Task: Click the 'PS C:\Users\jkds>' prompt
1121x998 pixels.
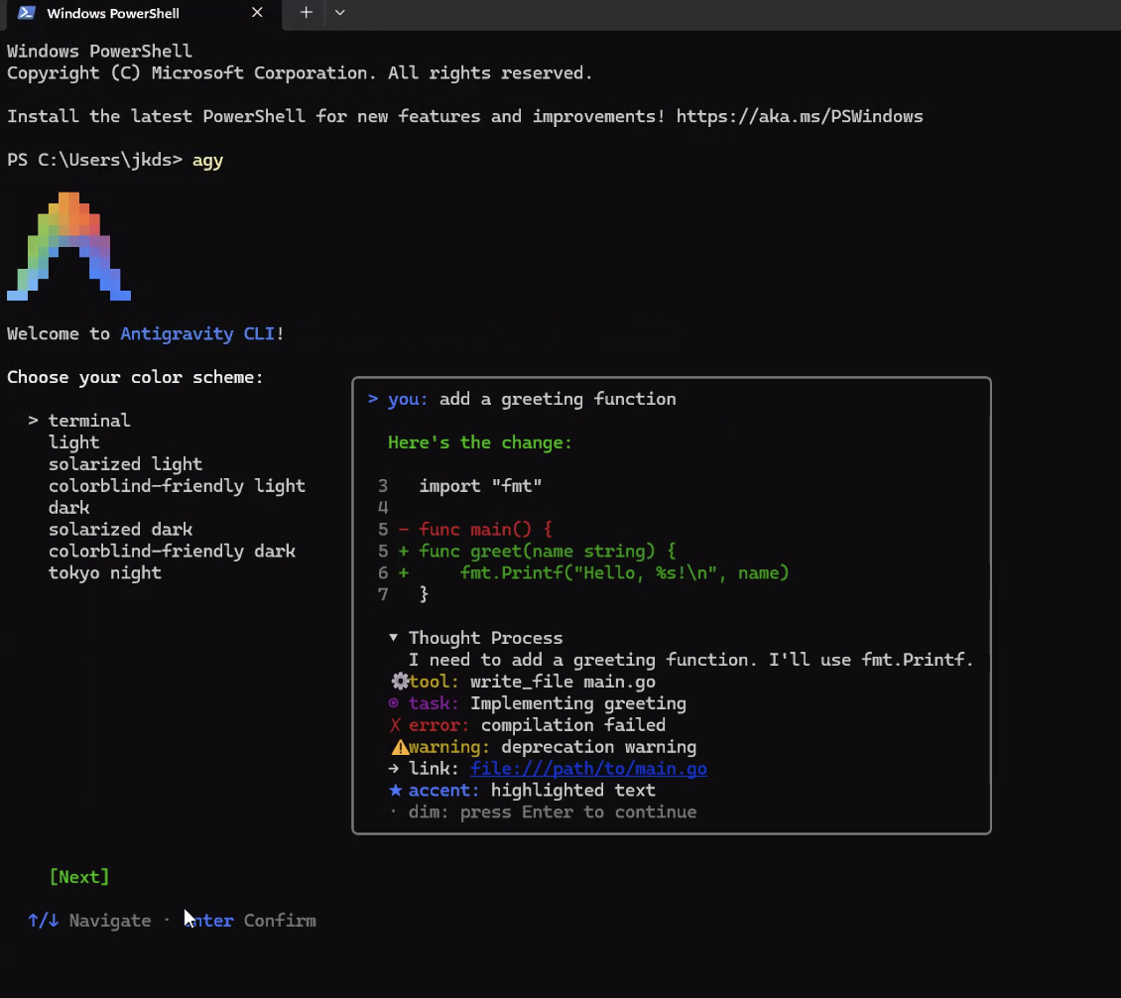Action: (x=94, y=160)
